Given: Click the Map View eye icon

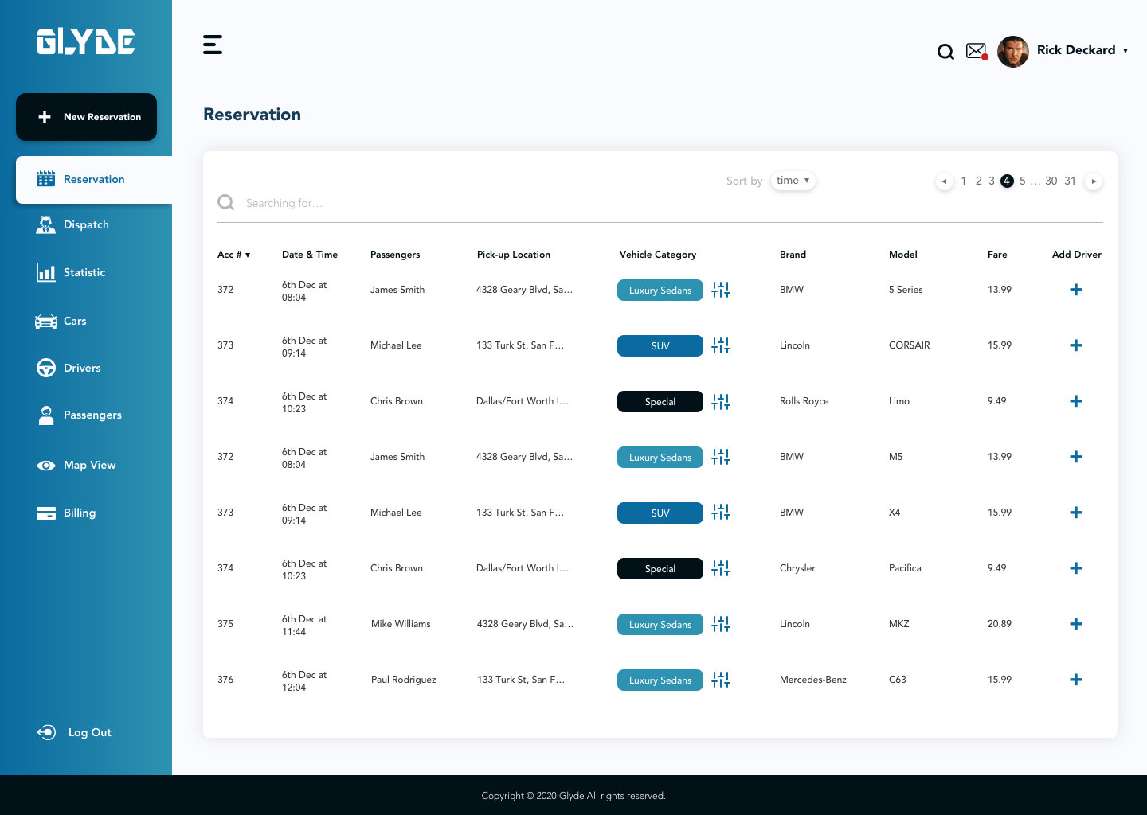Looking at the screenshot, I should (x=46, y=466).
